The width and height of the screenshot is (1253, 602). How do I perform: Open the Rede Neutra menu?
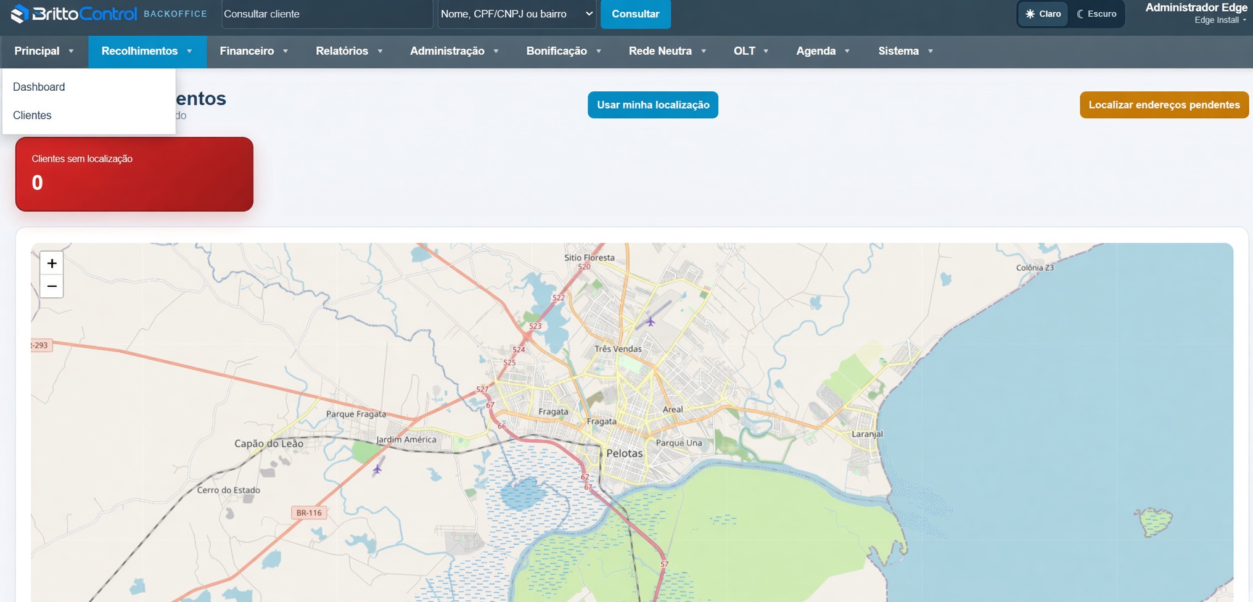(667, 51)
